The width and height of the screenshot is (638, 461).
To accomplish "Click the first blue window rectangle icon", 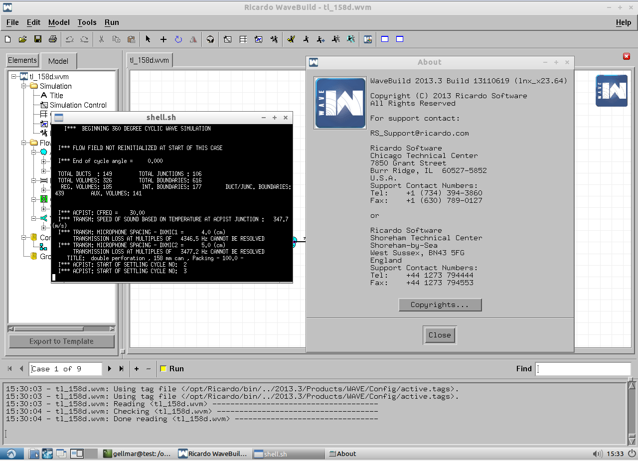I will (x=385, y=39).
